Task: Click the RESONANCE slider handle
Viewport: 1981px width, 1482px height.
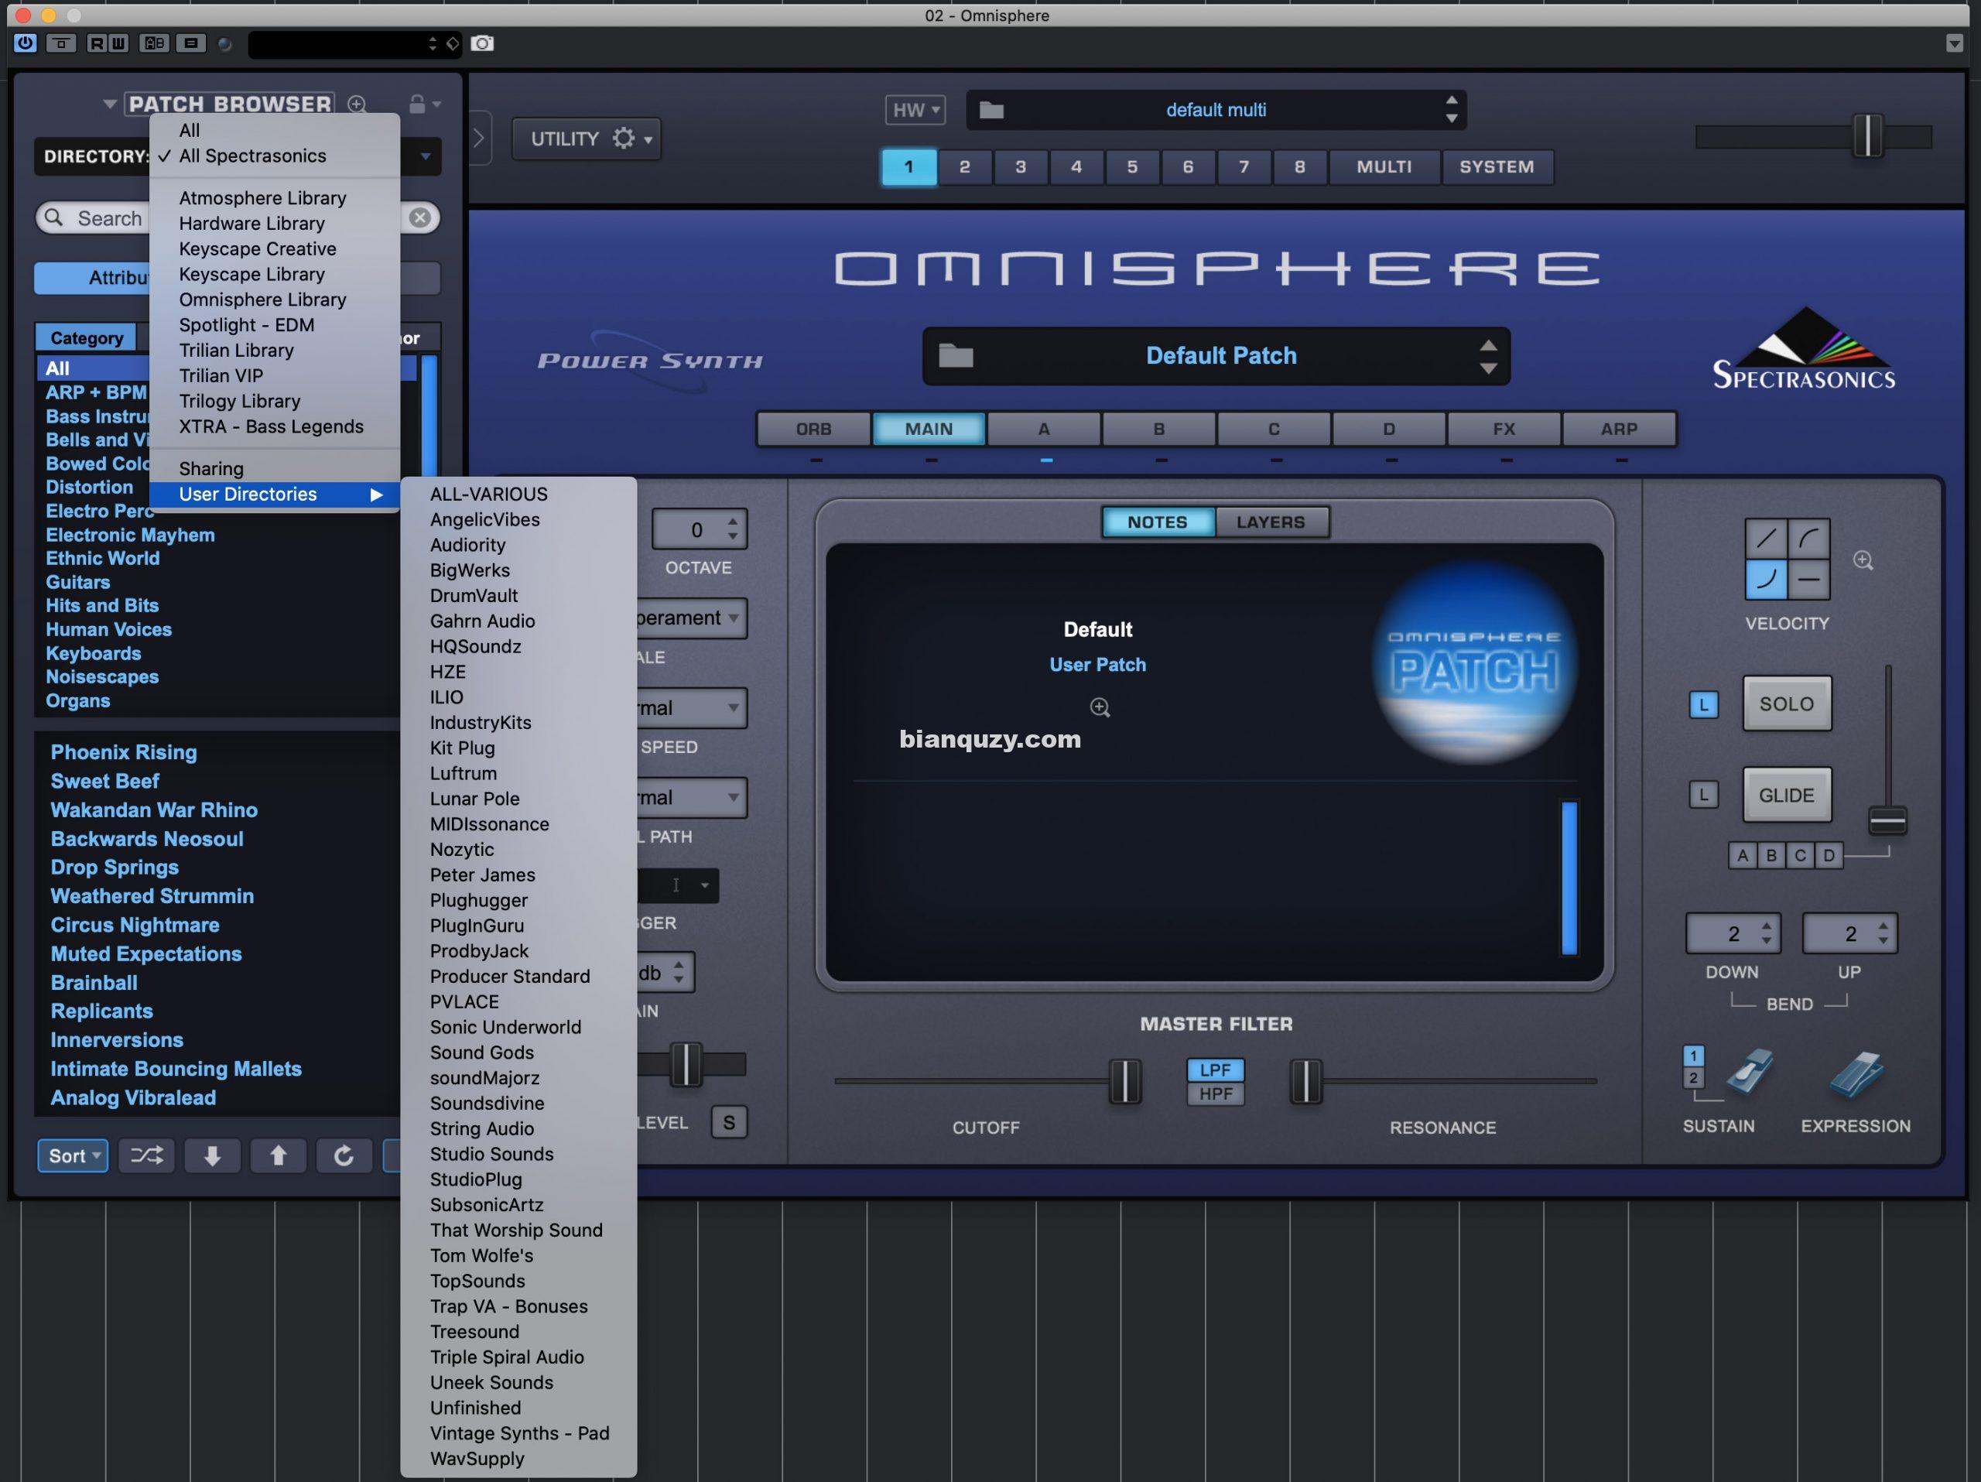Action: [x=1305, y=1081]
